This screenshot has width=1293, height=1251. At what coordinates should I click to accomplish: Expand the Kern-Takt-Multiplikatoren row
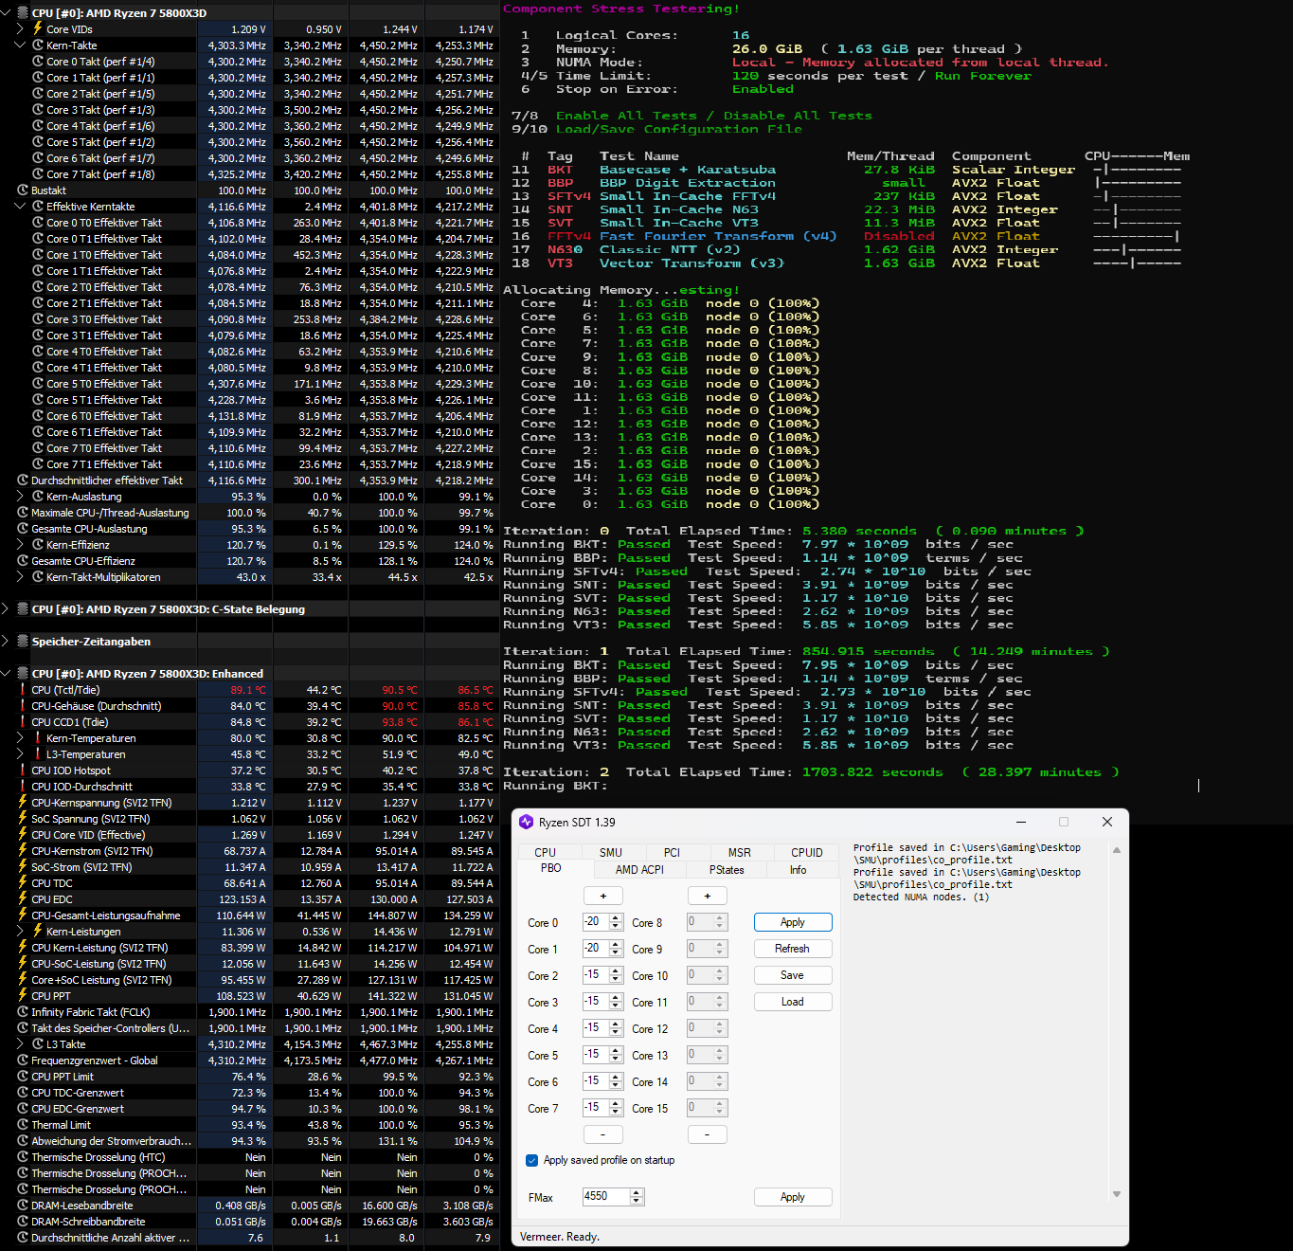click(x=20, y=576)
